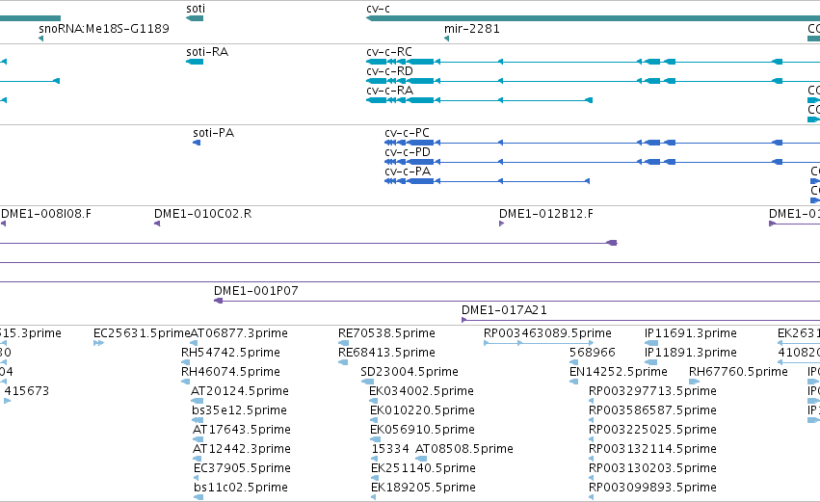Click the DME1-010C02.R marker

pyautogui.click(x=157, y=224)
